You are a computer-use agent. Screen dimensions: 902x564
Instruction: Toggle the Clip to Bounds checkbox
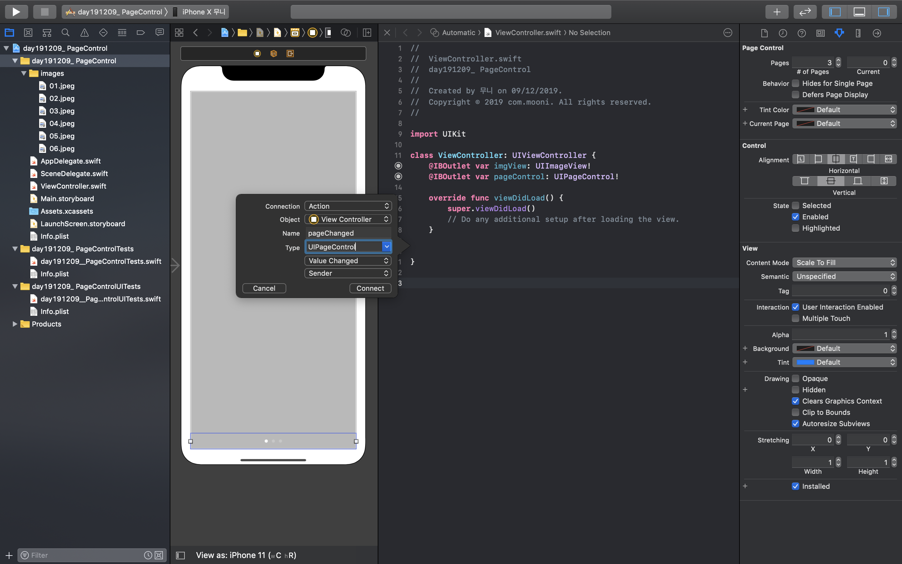[x=796, y=412]
